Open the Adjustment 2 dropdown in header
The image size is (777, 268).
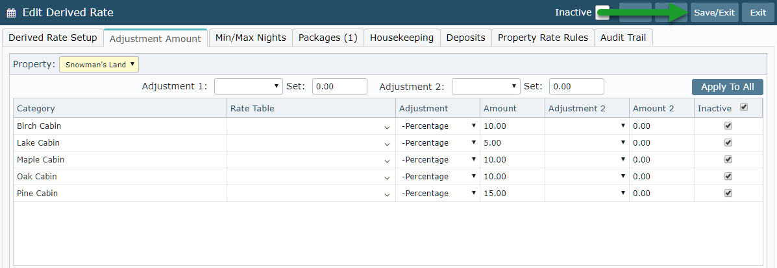(x=486, y=86)
